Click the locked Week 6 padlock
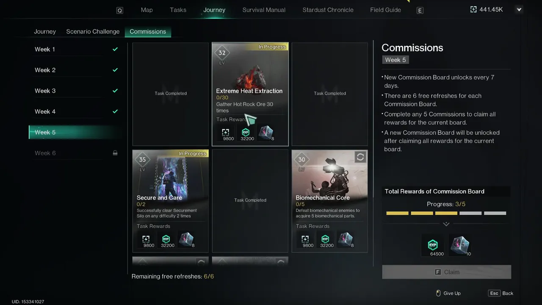The height and width of the screenshot is (305, 542). tap(115, 153)
